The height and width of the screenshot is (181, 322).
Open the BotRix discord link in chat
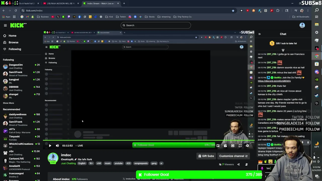coord(274,81)
